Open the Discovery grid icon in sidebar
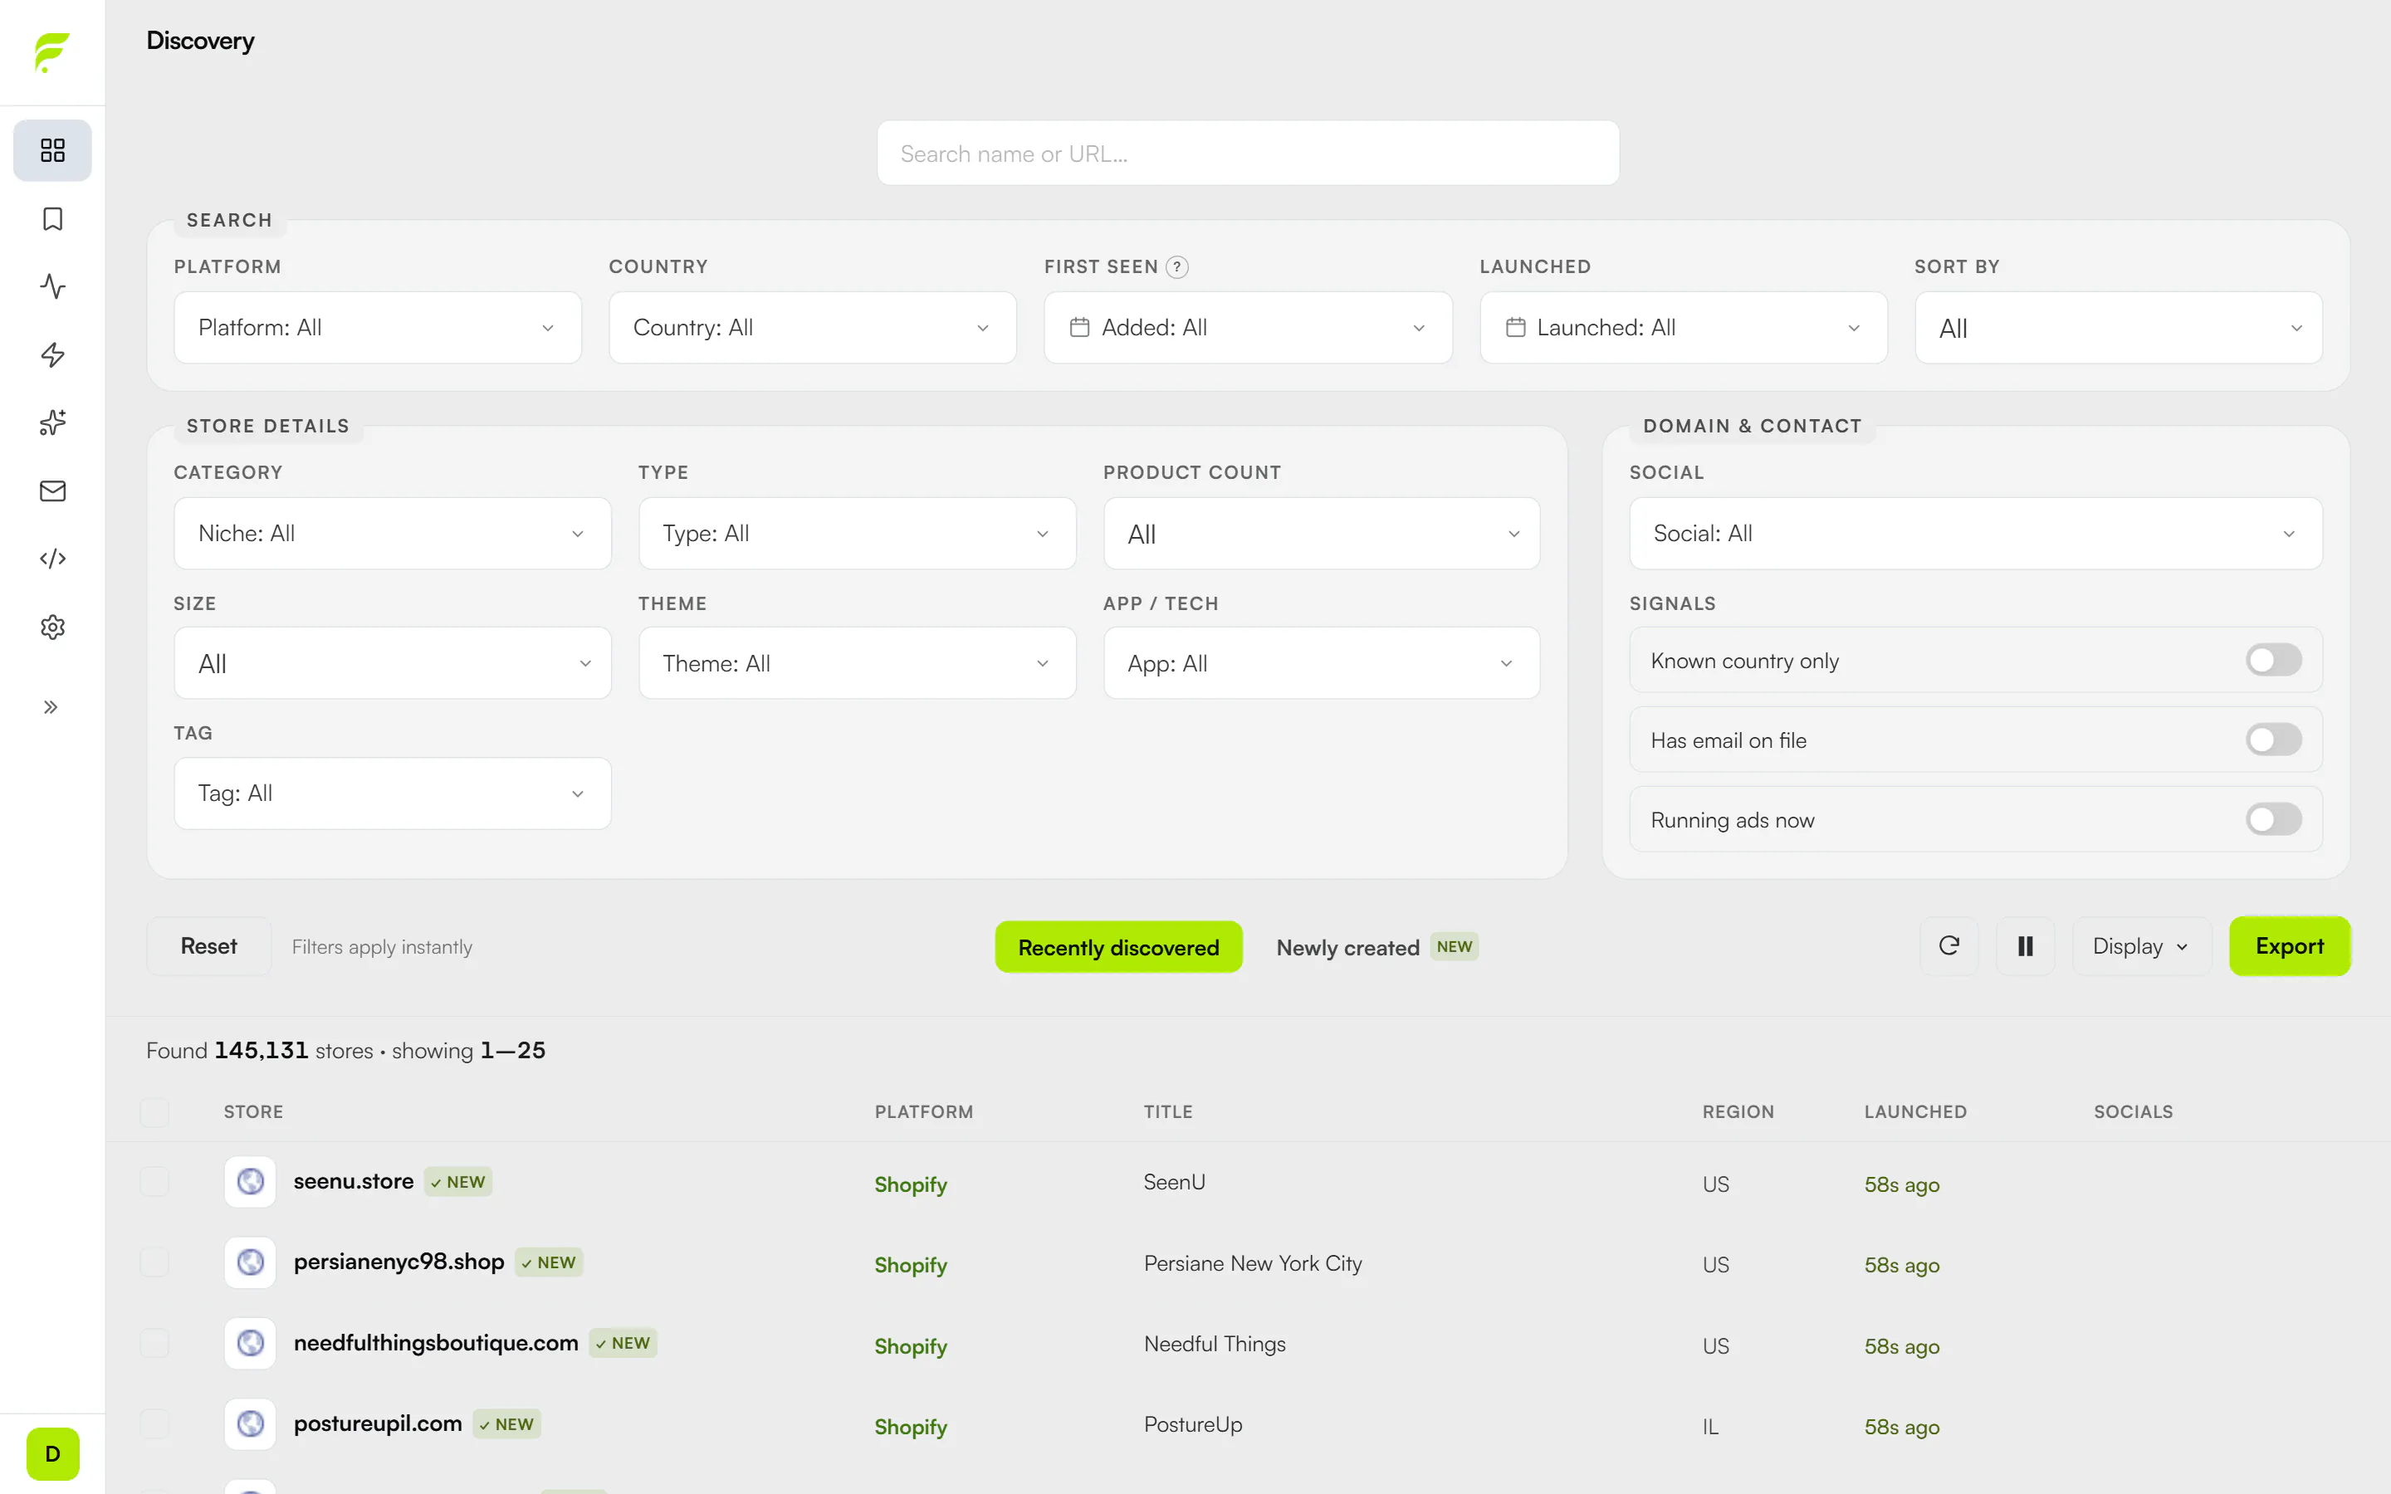The width and height of the screenshot is (2391, 1494). pos(52,150)
